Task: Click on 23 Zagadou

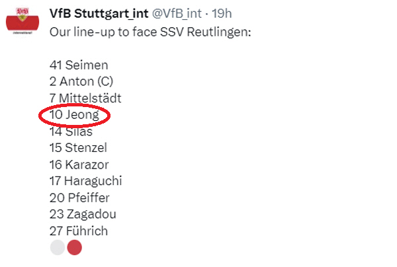Action: pyautogui.click(x=83, y=214)
